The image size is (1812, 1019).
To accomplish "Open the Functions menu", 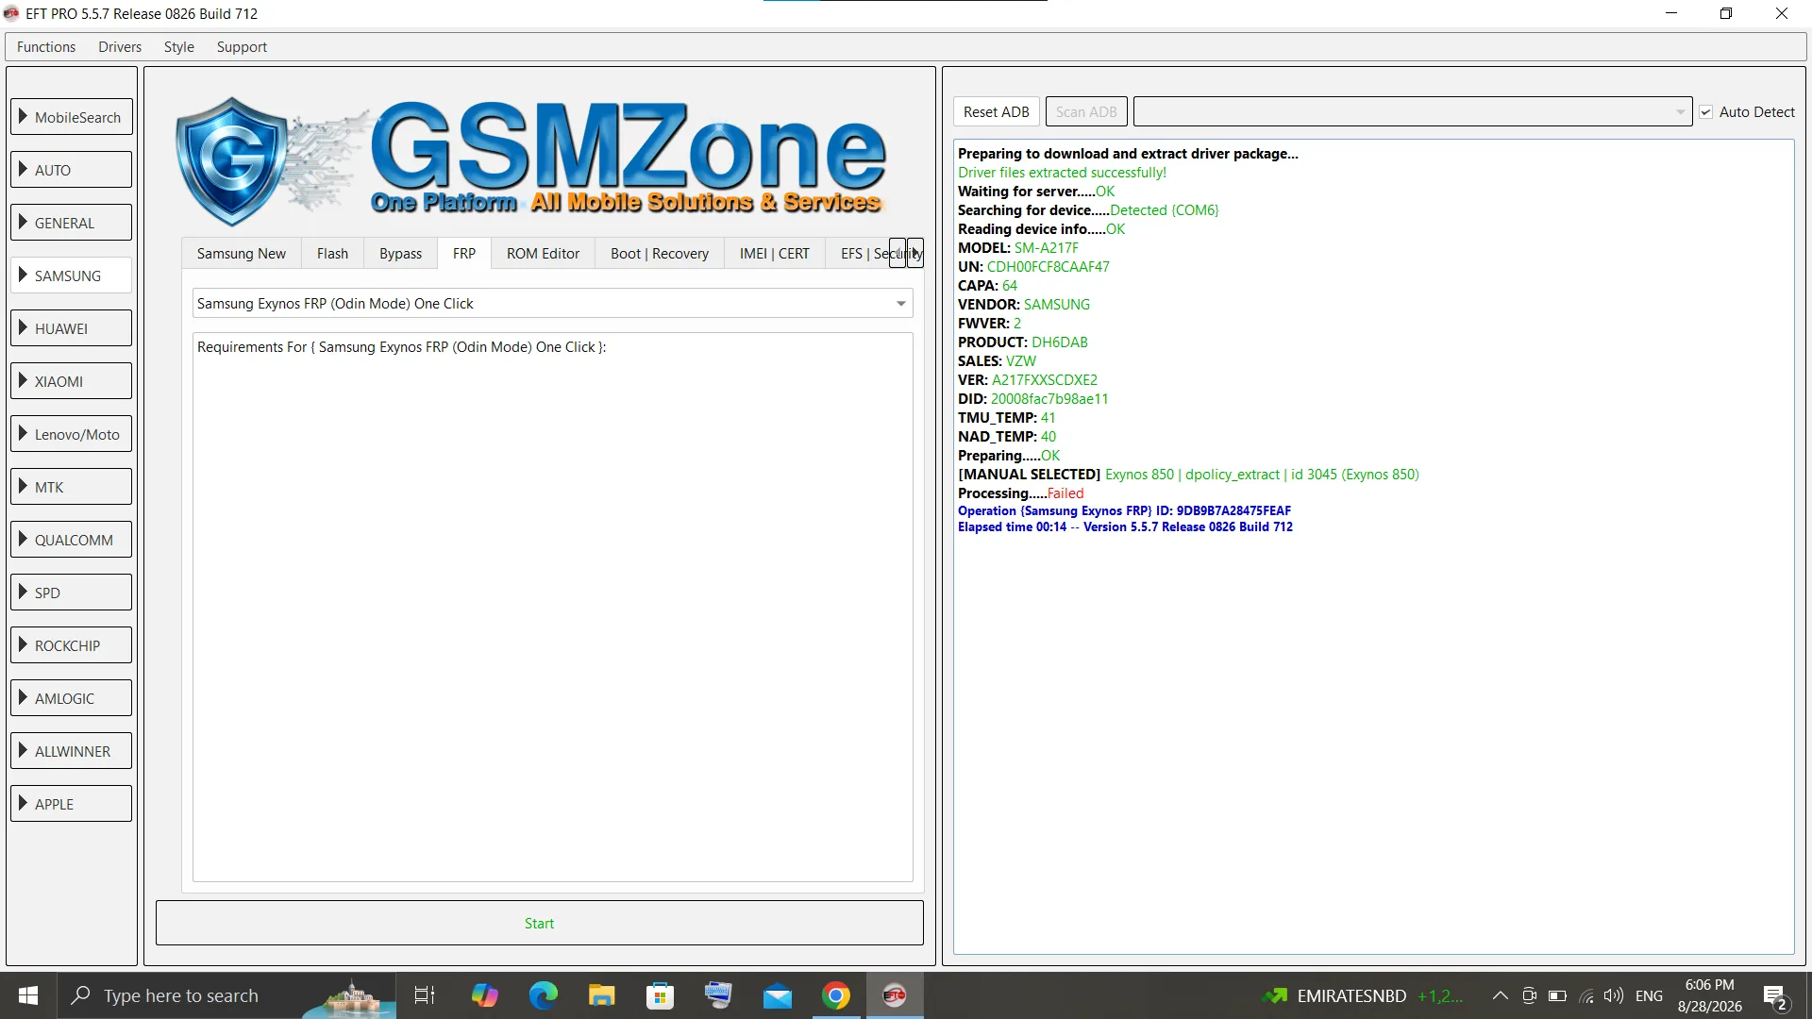I will tap(46, 47).
